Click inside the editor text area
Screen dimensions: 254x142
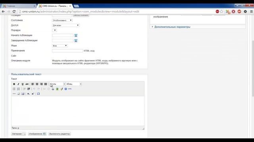pyautogui.click(x=78, y=111)
